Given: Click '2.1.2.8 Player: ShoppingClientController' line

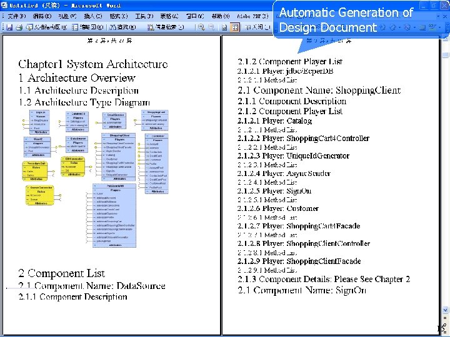Looking at the screenshot, I should click(304, 243).
